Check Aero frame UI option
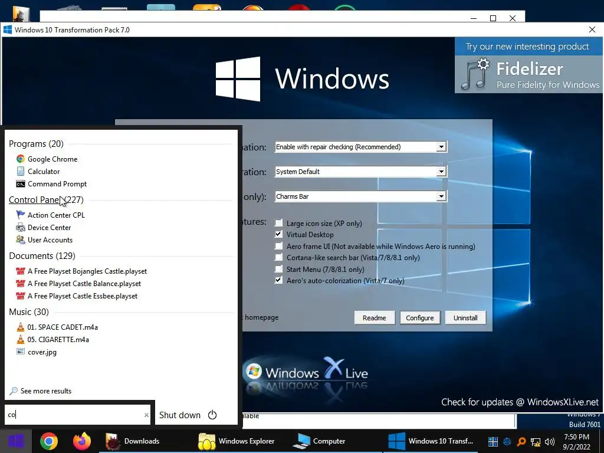Viewport: 604px width, 453px height. point(278,246)
